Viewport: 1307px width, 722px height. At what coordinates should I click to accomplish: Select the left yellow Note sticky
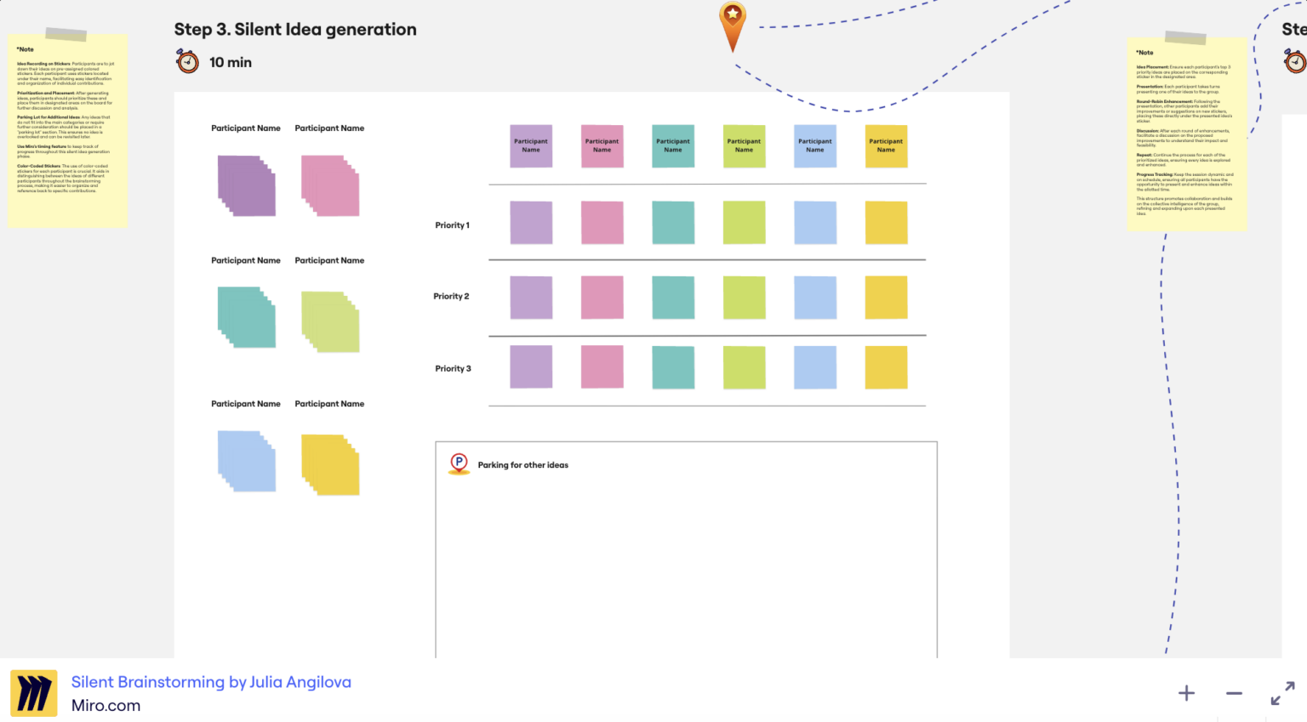point(67,129)
